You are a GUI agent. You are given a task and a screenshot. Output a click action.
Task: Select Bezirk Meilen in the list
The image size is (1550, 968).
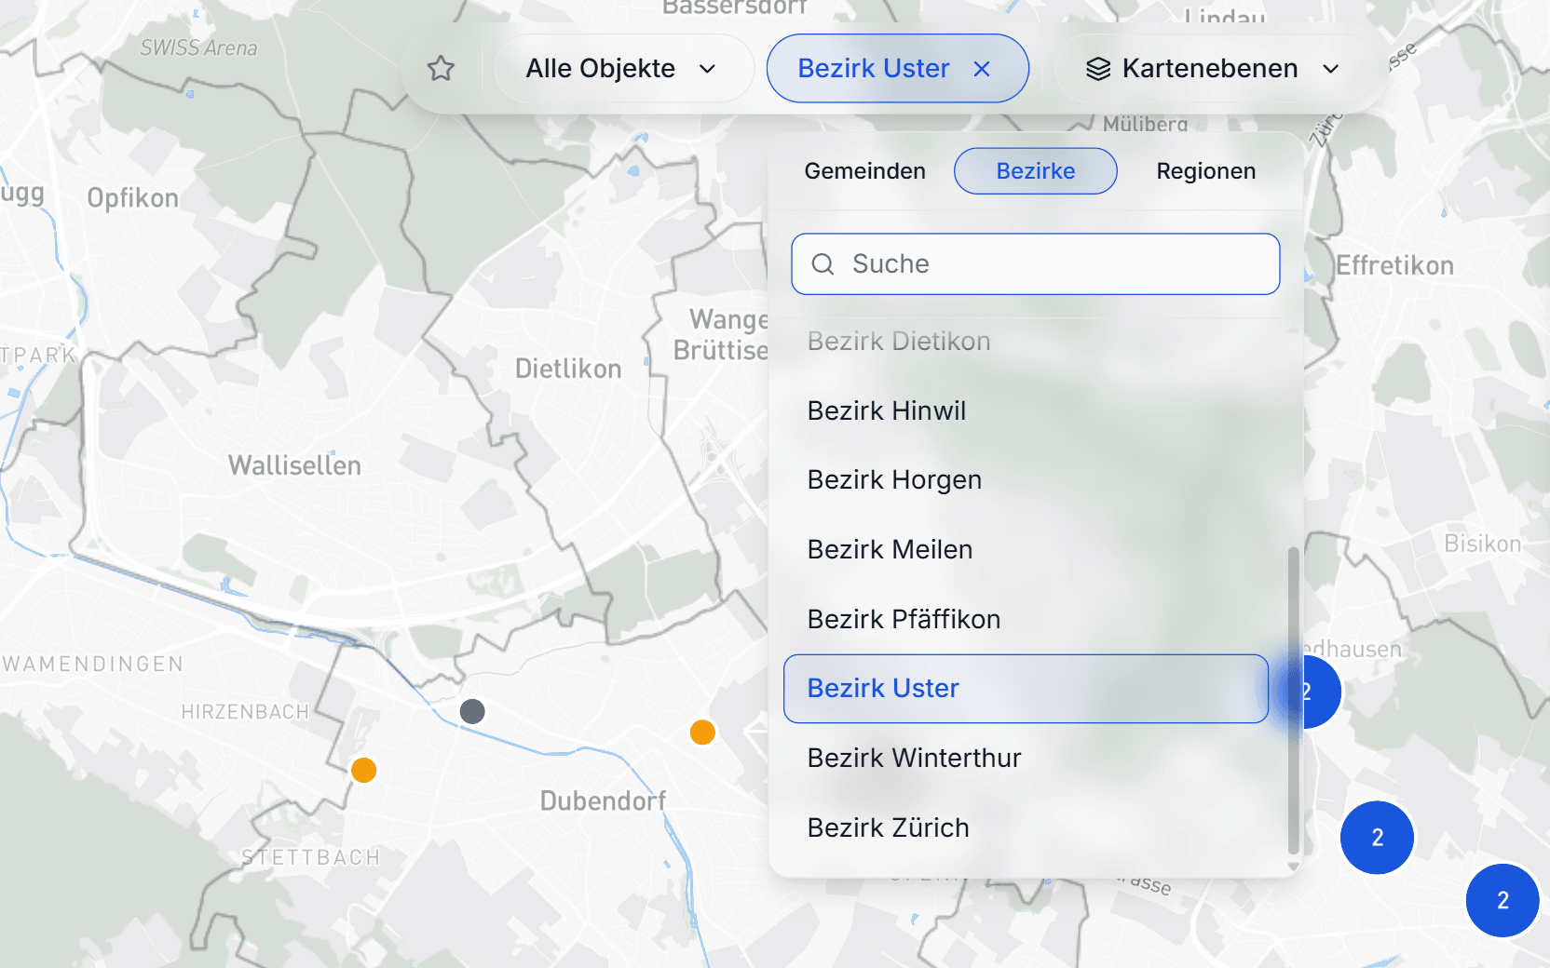(1027, 550)
